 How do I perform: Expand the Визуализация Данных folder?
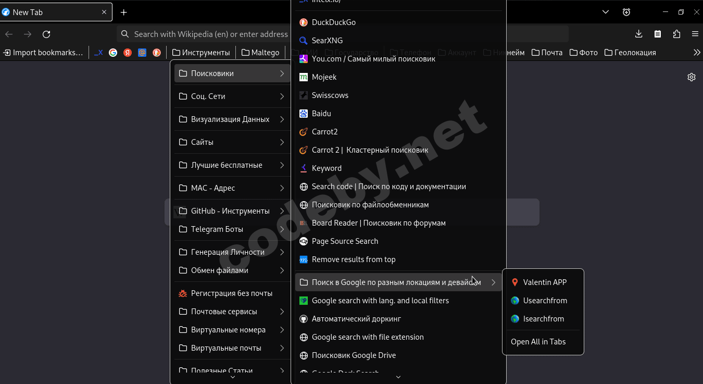click(x=232, y=119)
